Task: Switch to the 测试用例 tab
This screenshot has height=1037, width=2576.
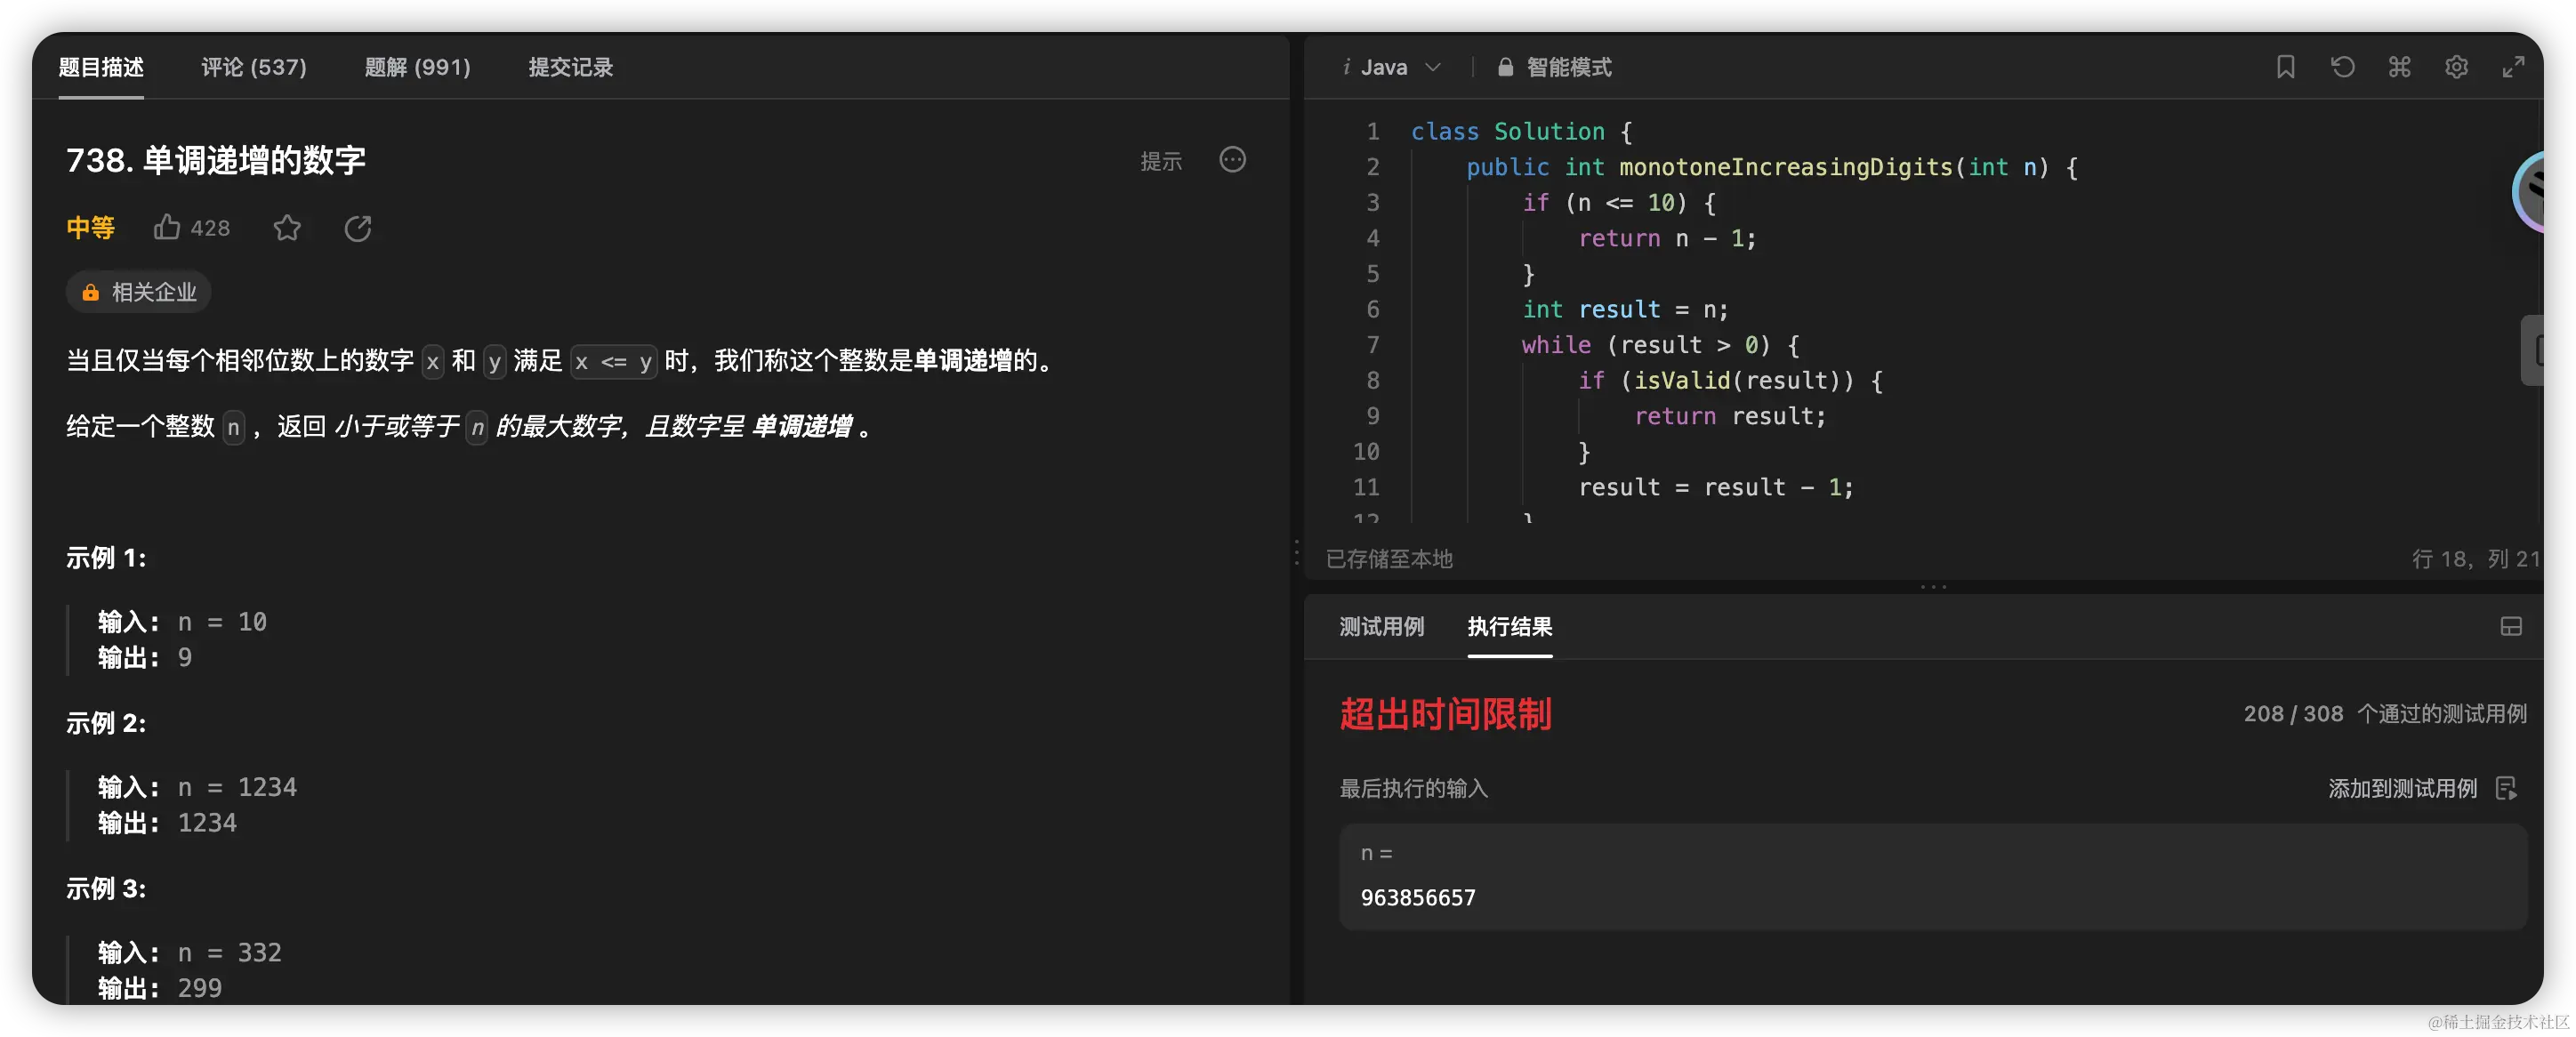Action: click(x=1381, y=627)
